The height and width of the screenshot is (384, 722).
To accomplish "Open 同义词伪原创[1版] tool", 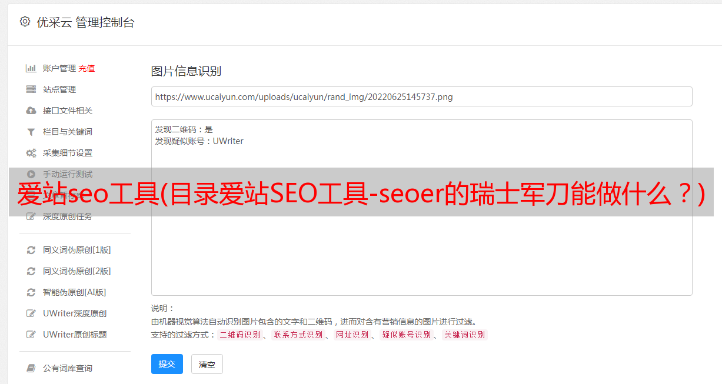I will [x=77, y=250].
